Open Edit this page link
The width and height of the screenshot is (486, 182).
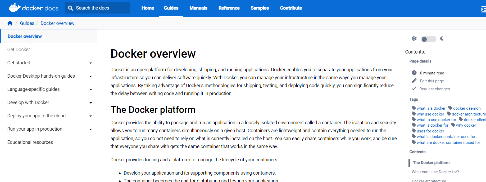(432, 81)
